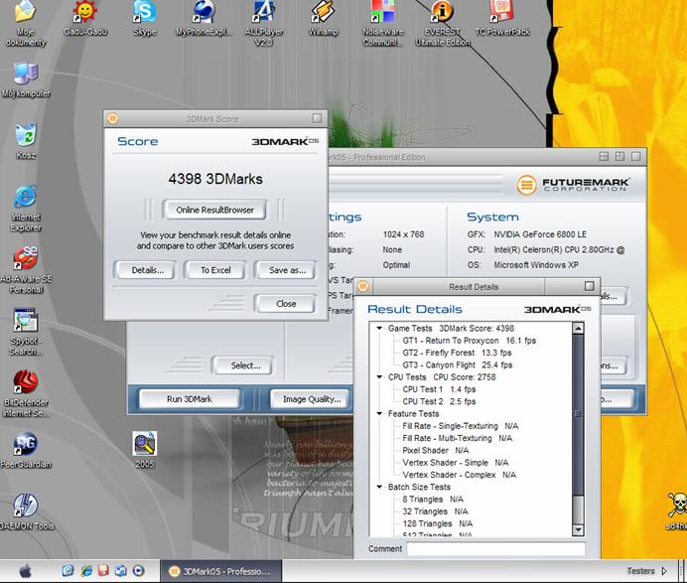The height and width of the screenshot is (583, 687).
Task: Click the orange icon in Result Details titlebar
Action: [x=362, y=287]
